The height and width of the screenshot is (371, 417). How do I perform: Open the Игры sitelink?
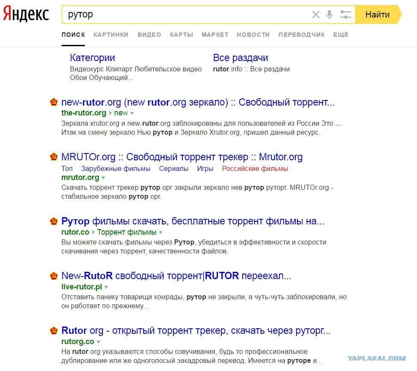pos(205,169)
